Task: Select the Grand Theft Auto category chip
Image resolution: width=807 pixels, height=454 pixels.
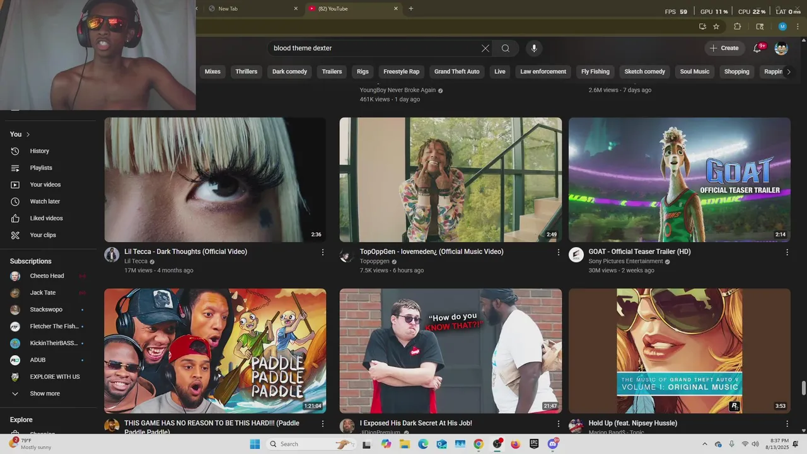Action: click(x=457, y=72)
